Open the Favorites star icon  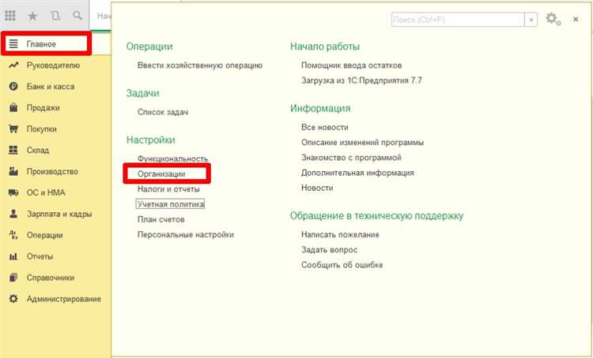coord(32,16)
